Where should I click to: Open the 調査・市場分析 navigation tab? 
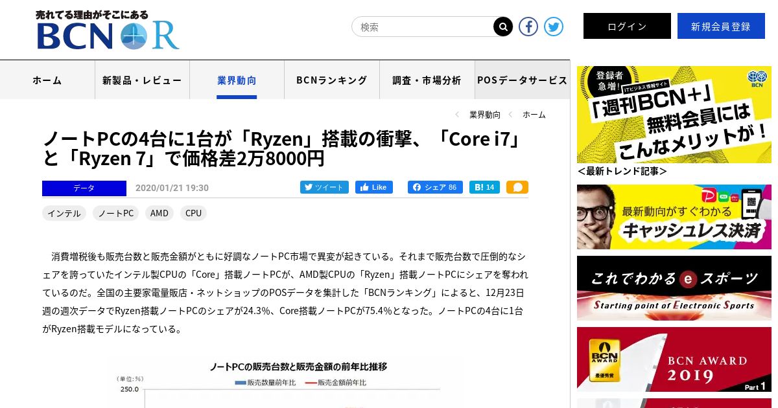pyautogui.click(x=427, y=80)
